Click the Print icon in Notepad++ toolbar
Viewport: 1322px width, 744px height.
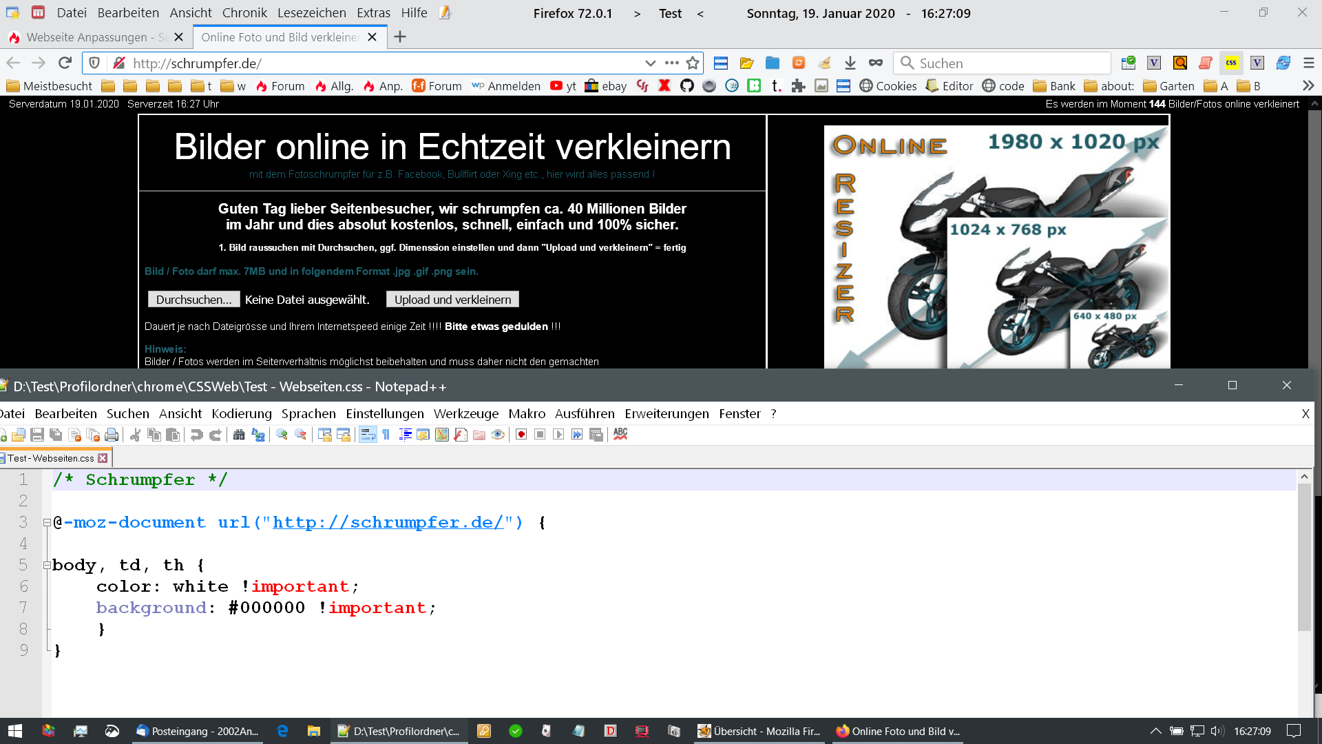coord(112,435)
